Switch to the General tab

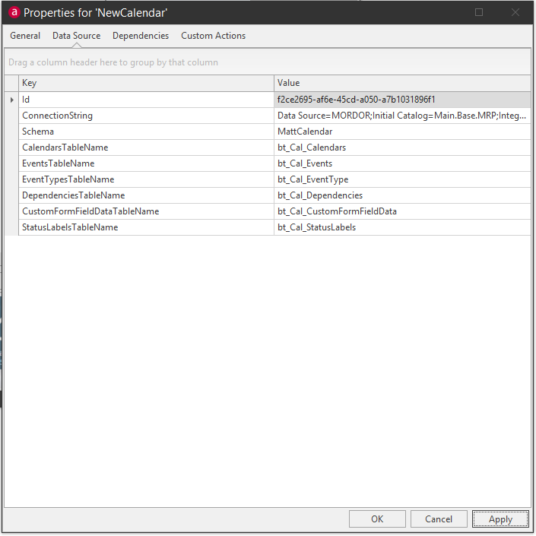tap(25, 36)
